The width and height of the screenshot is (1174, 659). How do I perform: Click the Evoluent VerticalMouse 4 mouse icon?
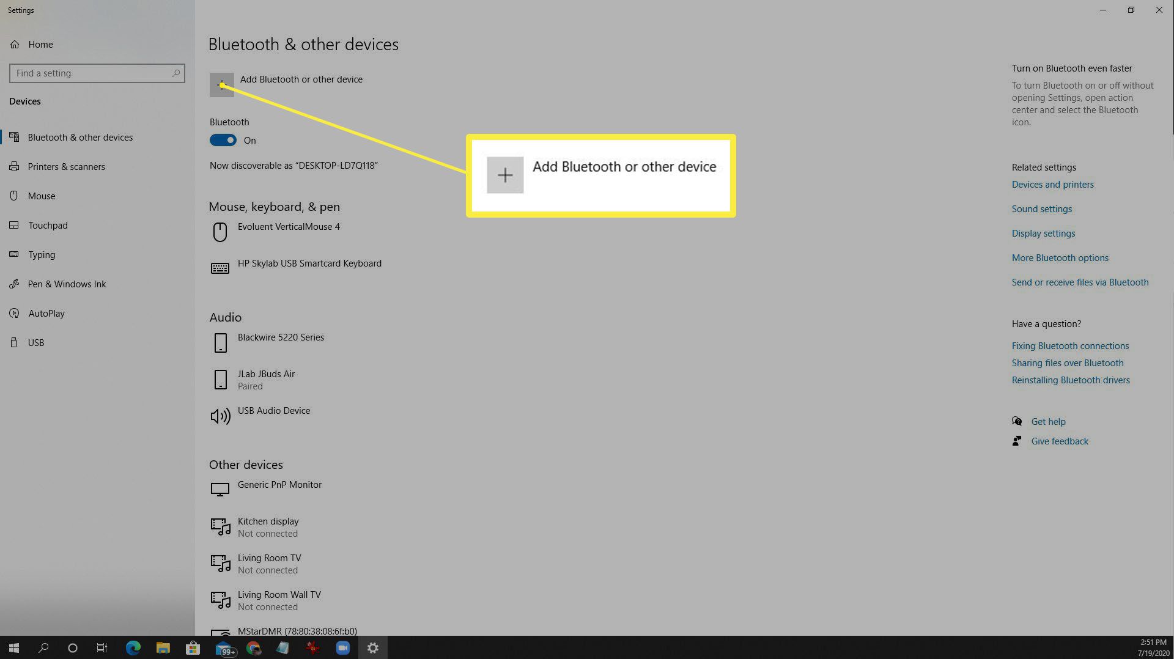pyautogui.click(x=220, y=232)
